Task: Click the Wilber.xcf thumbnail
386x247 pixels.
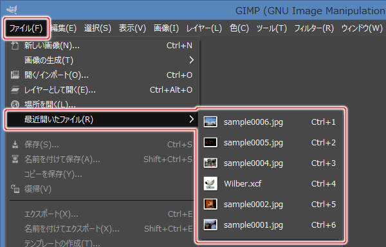Action: (x=210, y=183)
